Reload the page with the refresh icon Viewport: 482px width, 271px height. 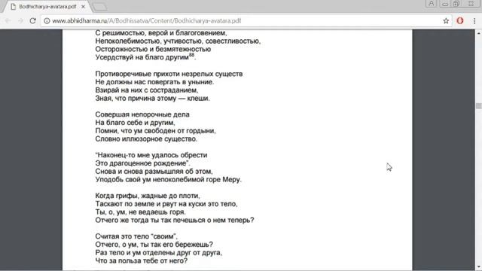point(33,20)
